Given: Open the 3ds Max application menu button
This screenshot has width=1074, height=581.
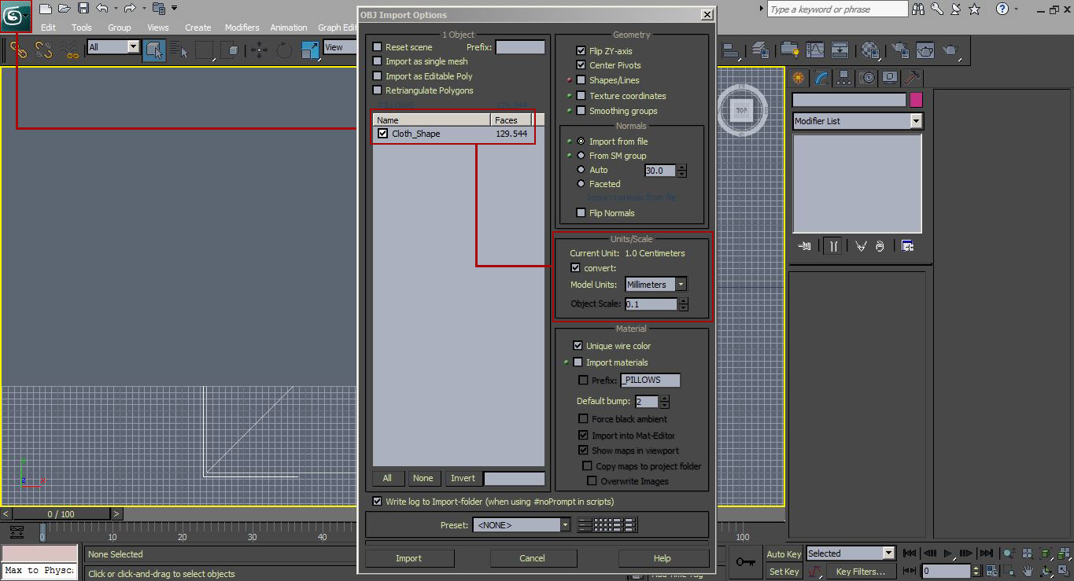Looking at the screenshot, I should click(16, 16).
